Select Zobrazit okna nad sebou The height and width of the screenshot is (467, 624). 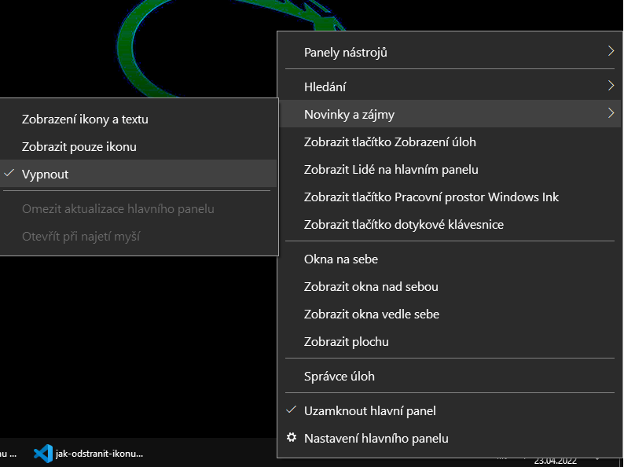[371, 286]
